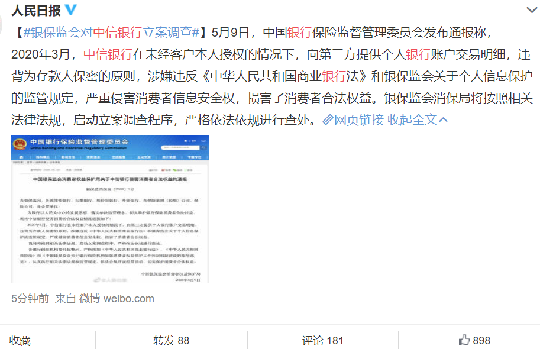Expand the post options chevron menu
The image size is (540, 349).
532,10
